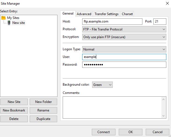Open the Transfer Settings tab
The height and width of the screenshot is (137, 171).
click(106, 14)
